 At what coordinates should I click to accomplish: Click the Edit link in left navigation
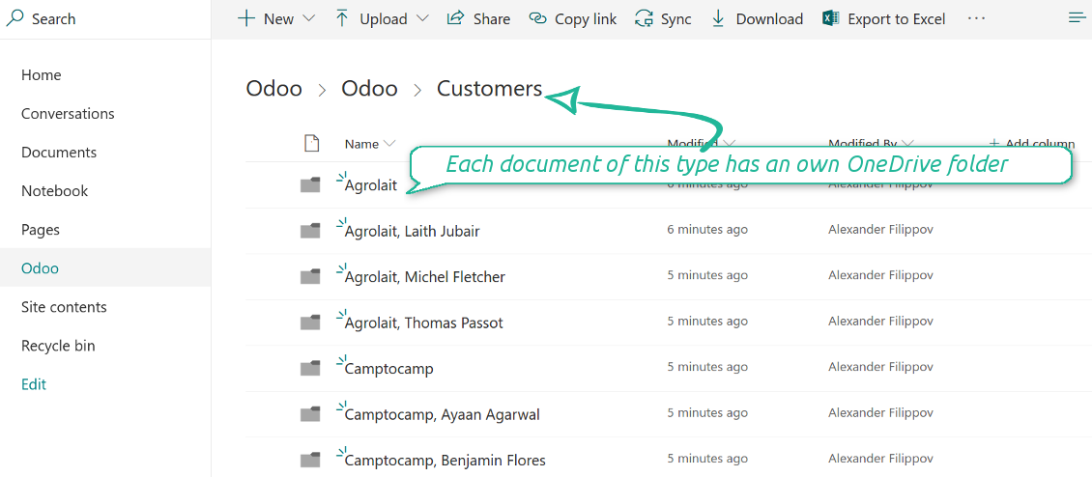[x=34, y=384]
